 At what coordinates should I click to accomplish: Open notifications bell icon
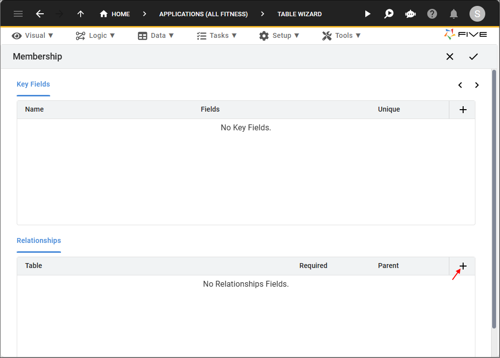(x=454, y=14)
